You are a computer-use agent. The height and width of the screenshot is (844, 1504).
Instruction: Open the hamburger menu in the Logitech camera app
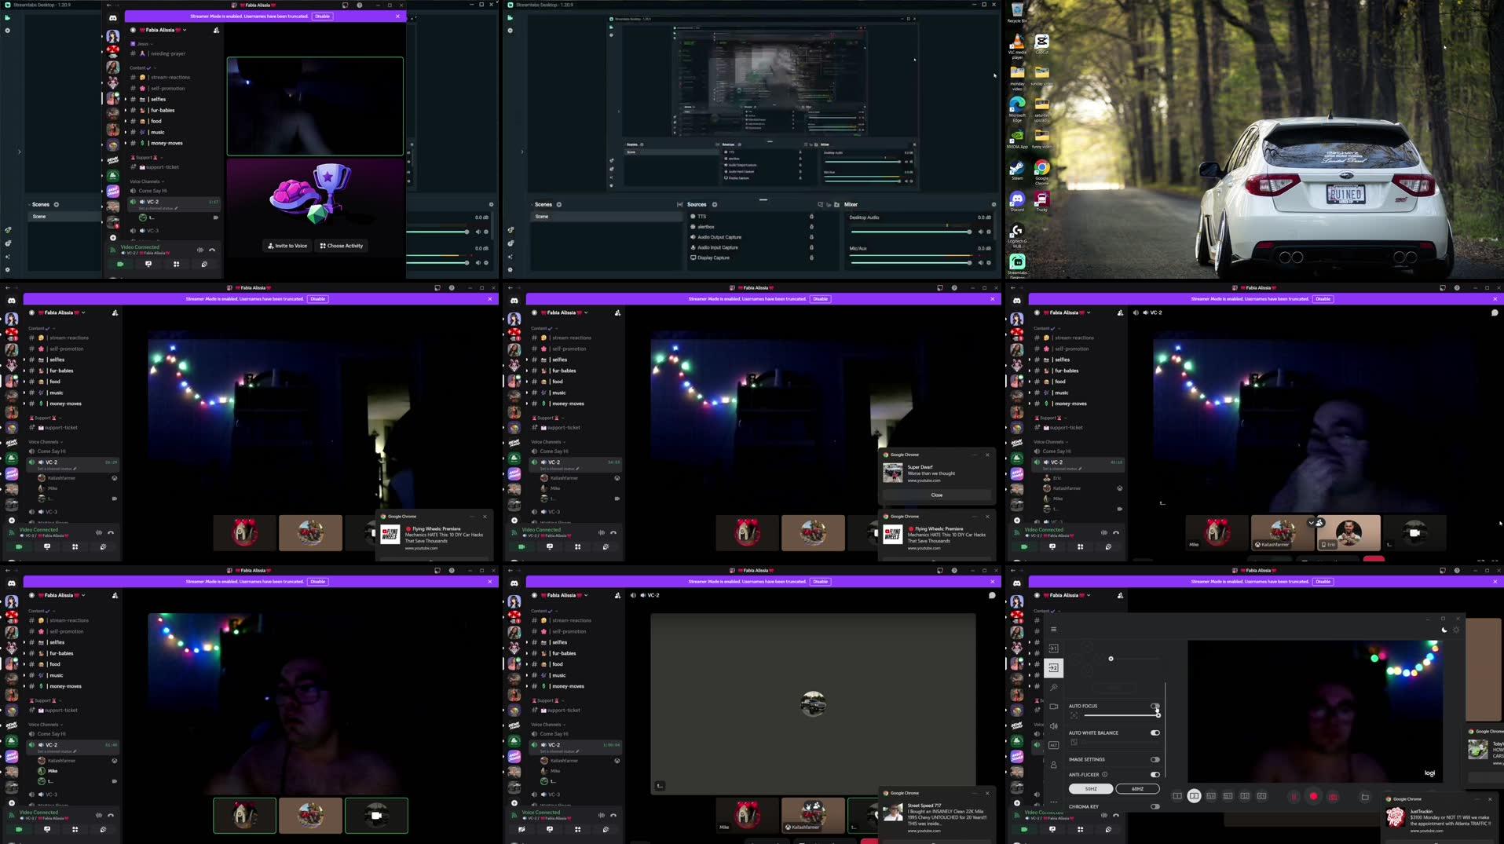pos(1053,629)
